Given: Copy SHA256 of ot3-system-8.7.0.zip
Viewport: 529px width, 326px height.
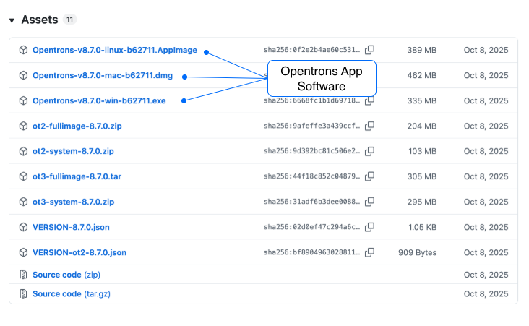Looking at the screenshot, I should pyautogui.click(x=370, y=202).
